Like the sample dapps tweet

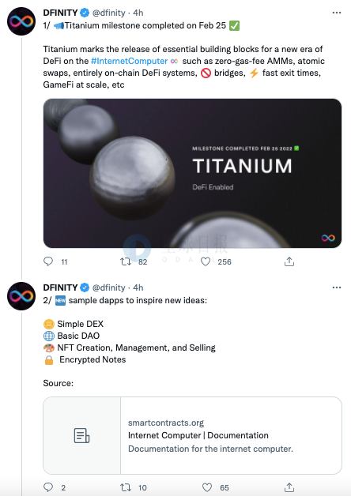pyautogui.click(x=207, y=487)
